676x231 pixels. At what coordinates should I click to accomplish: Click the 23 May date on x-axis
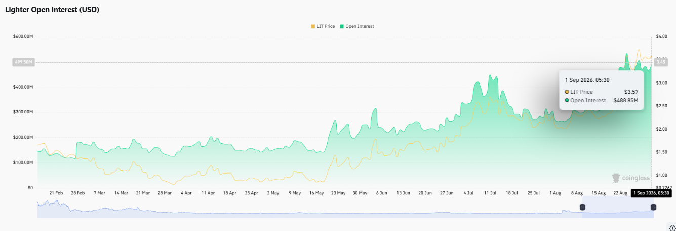pyautogui.click(x=338, y=193)
